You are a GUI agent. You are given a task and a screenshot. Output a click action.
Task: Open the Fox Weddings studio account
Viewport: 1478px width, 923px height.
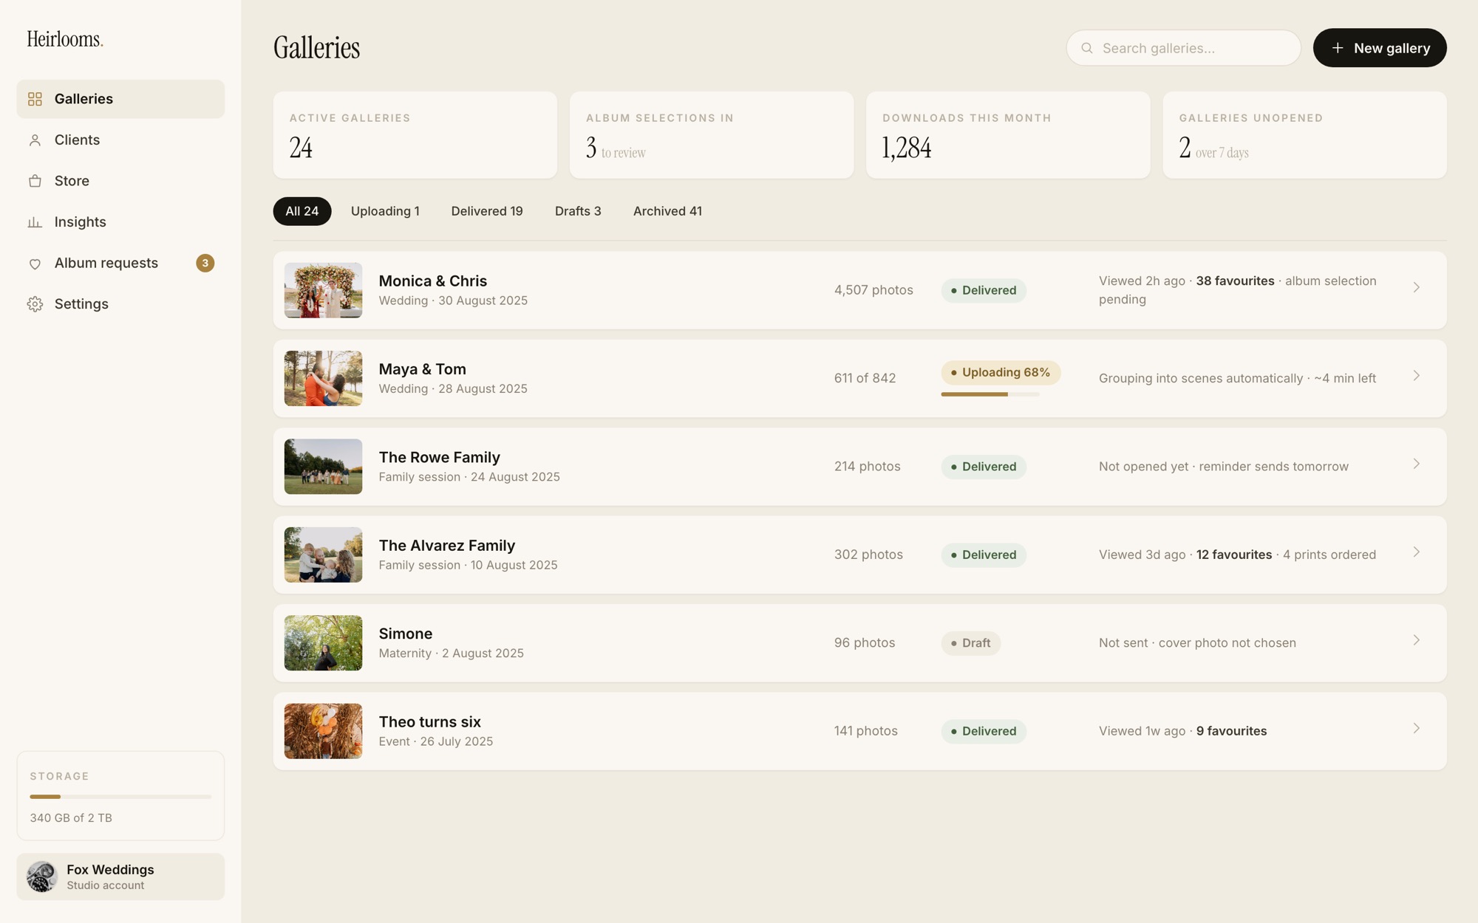tap(120, 876)
